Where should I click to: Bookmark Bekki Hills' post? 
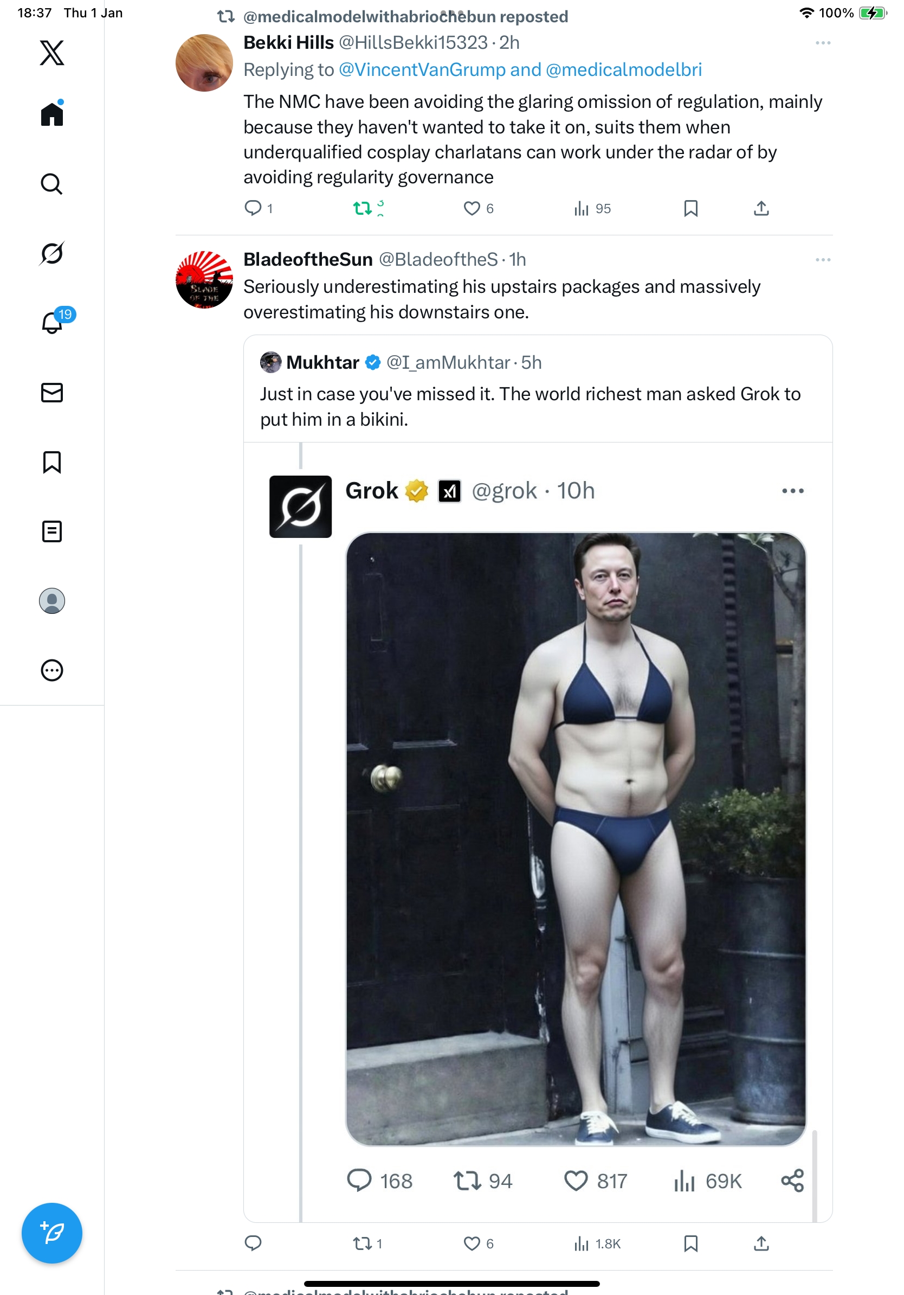(690, 209)
